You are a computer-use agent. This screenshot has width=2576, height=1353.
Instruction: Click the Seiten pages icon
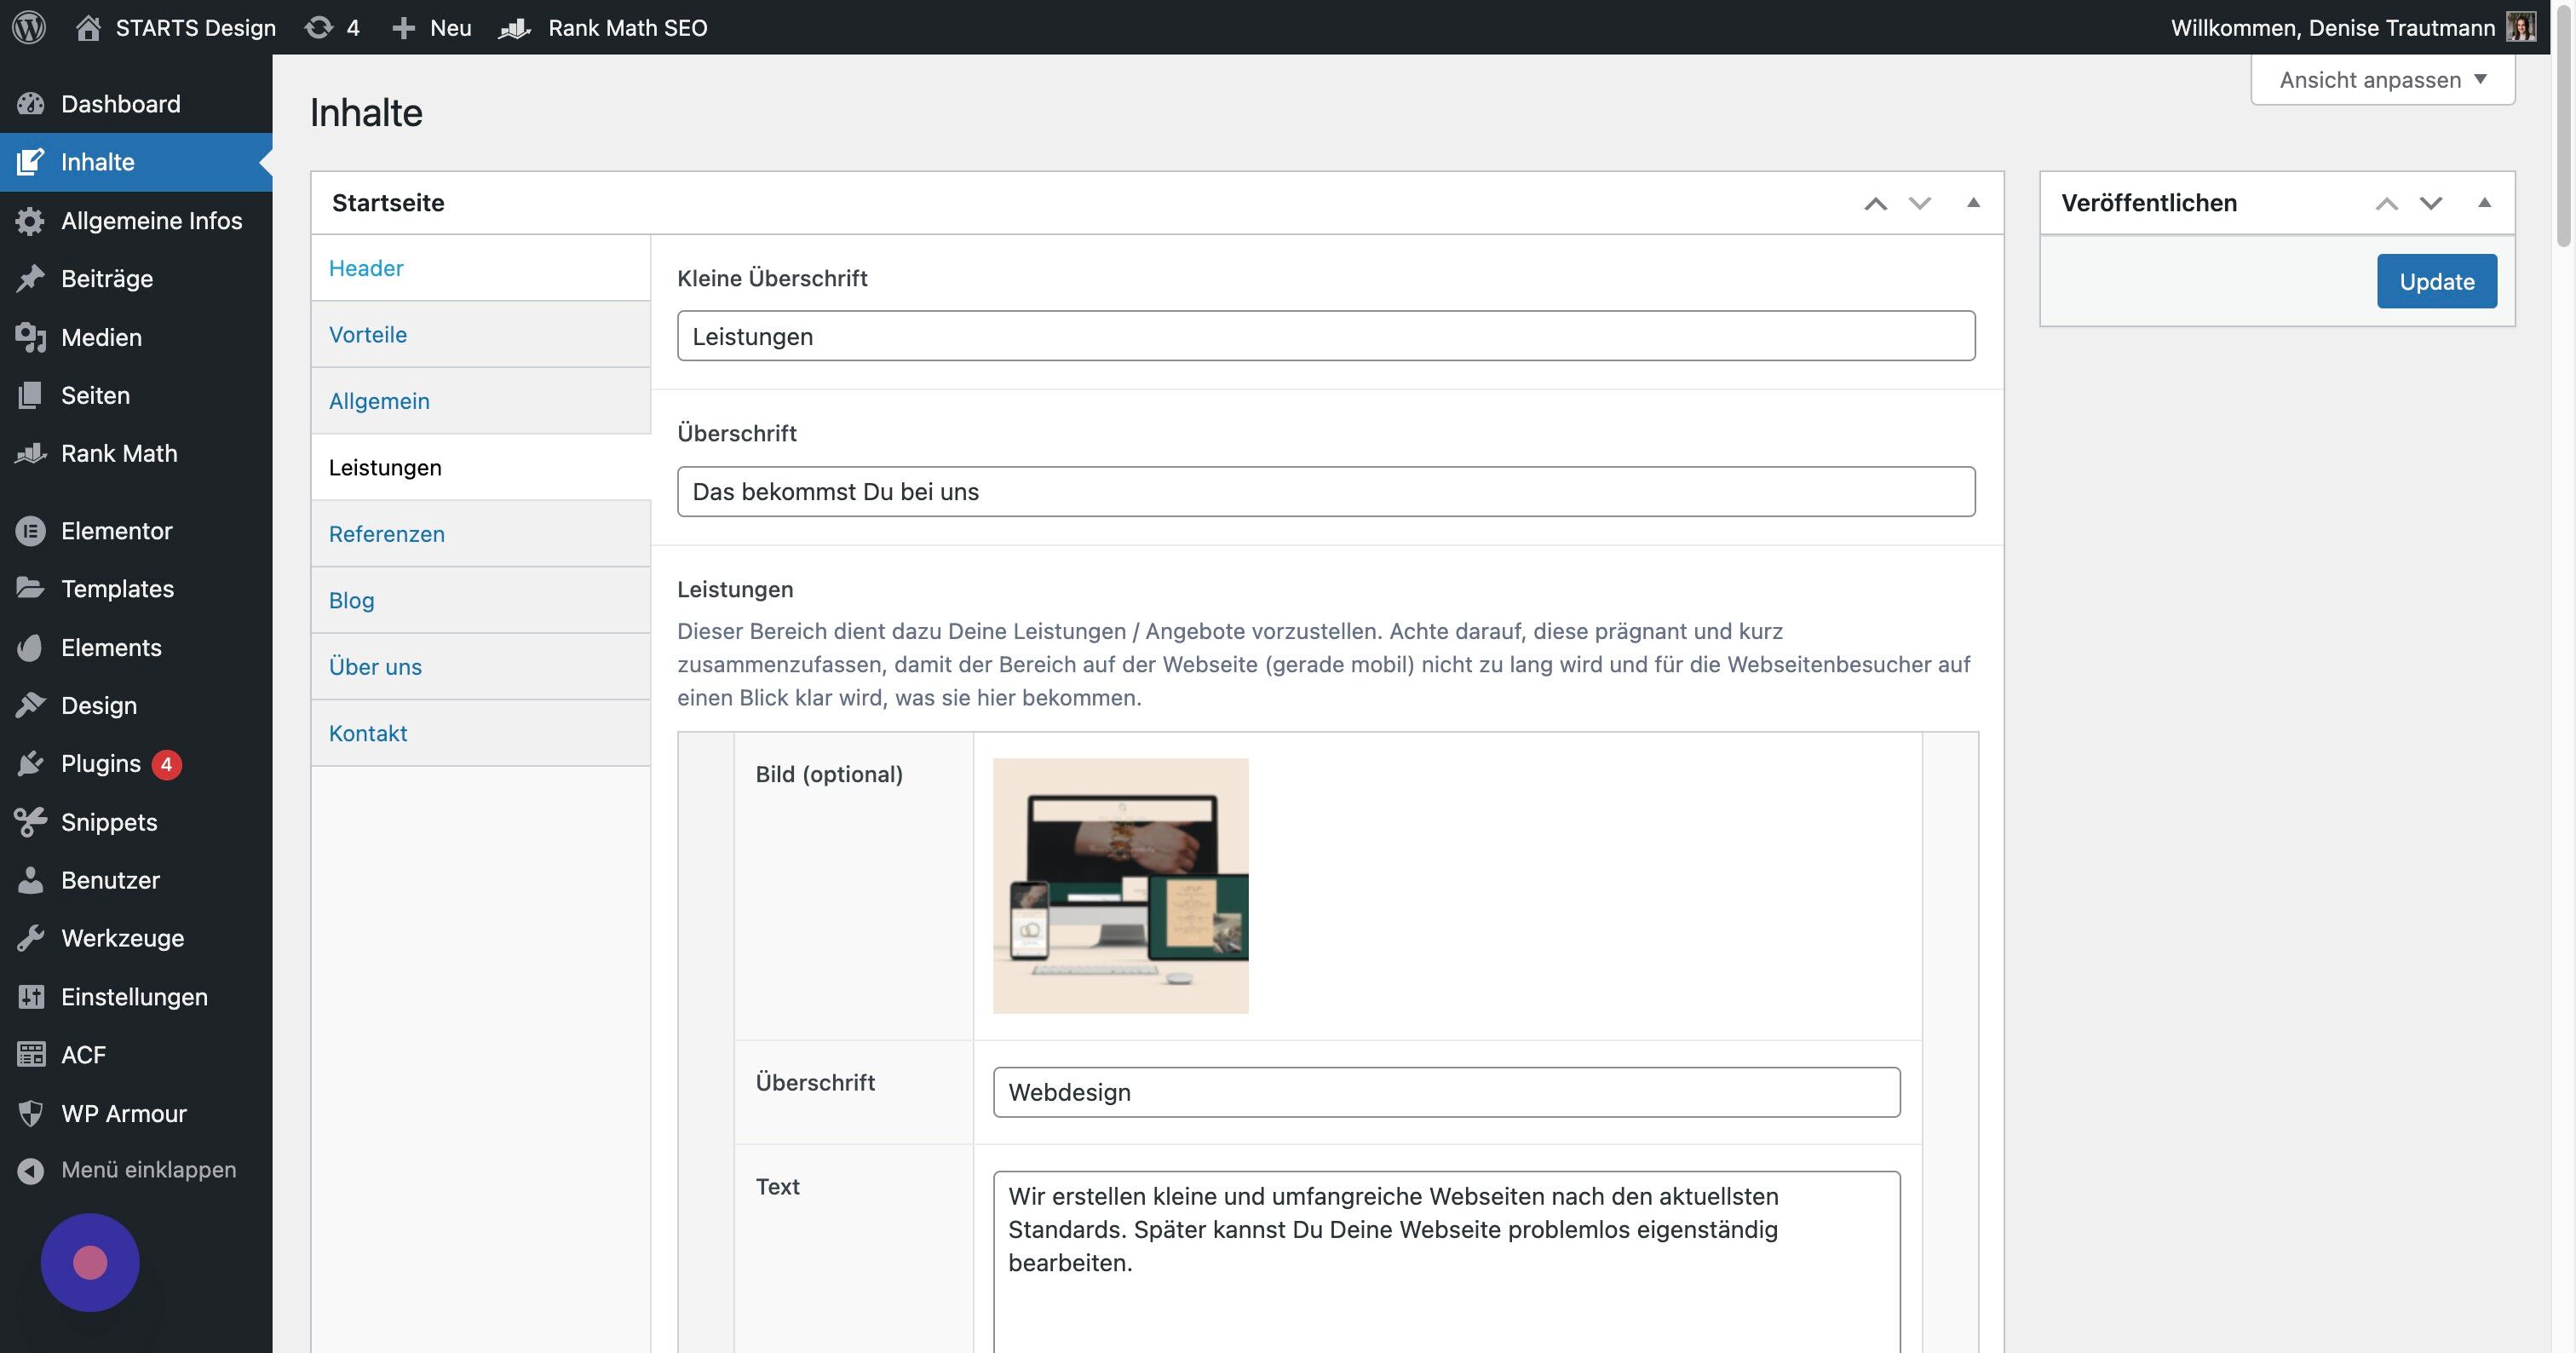(30, 395)
